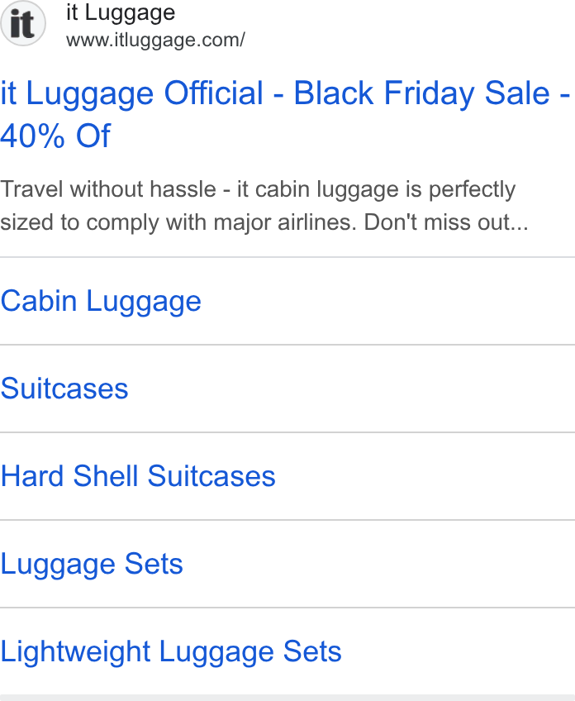Image resolution: width=575 pixels, height=701 pixels.
Task: Click the round it Luggage logo icon
Action: 23,23
